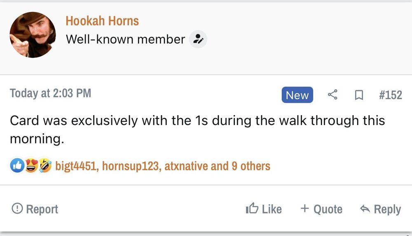
Task: Expand the "and 9 others" reactions list
Action: (241, 166)
